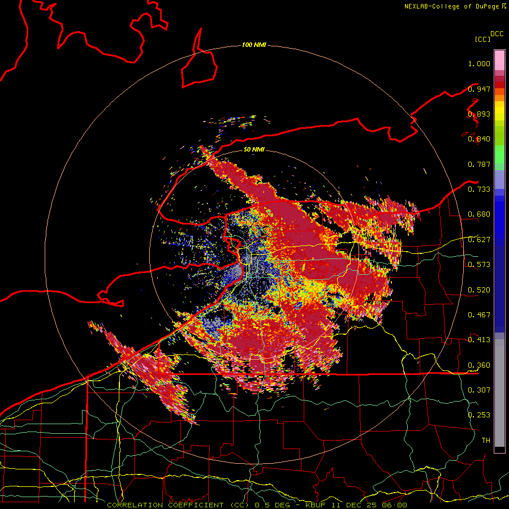Click the 0.253 scale value
This screenshot has width=509, height=509.
479,415
